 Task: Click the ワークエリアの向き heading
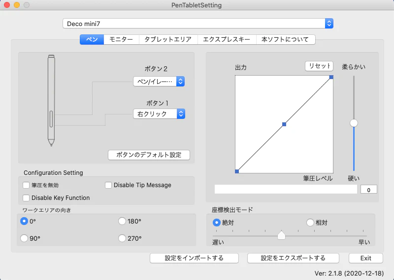(47, 210)
